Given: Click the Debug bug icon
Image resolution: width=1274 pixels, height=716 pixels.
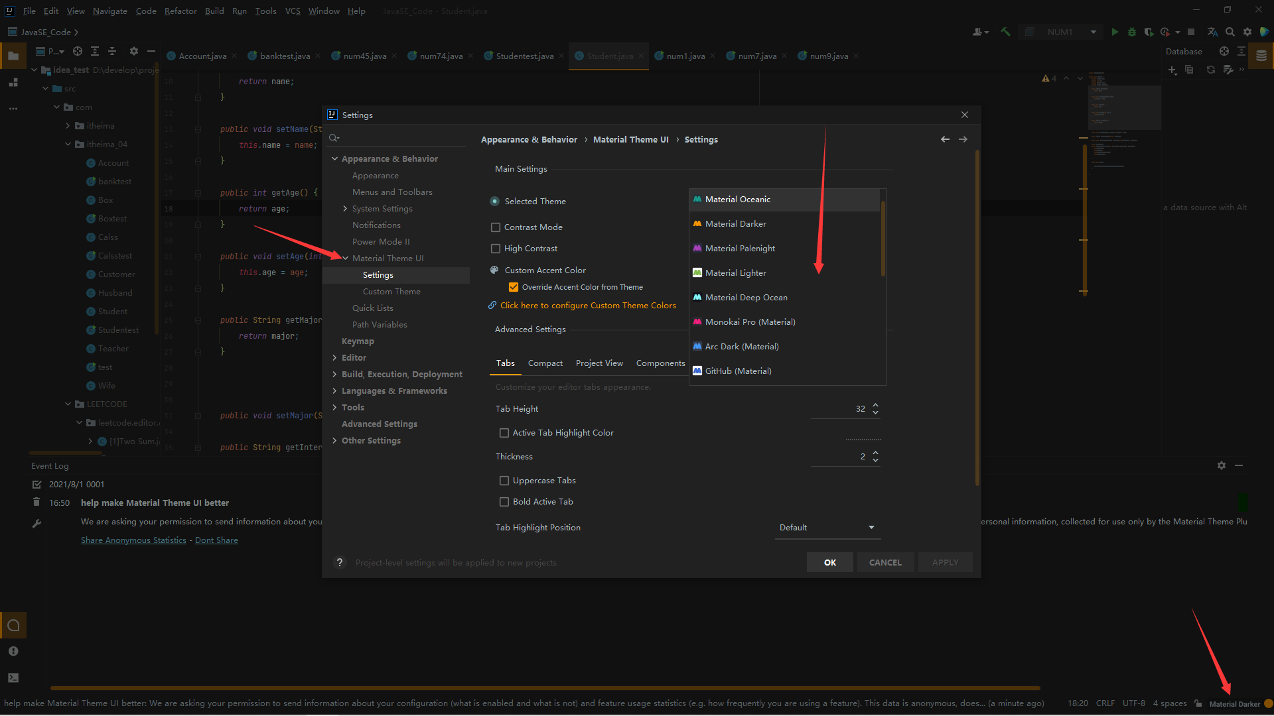Looking at the screenshot, I should (x=1132, y=32).
